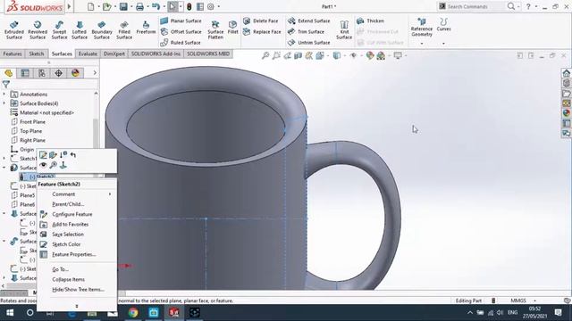Select the Filled Surface tool
This screenshot has width=572, height=321.
(x=124, y=29)
